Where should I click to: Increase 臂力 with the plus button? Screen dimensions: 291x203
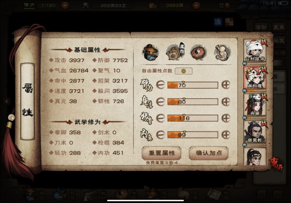[226, 85]
